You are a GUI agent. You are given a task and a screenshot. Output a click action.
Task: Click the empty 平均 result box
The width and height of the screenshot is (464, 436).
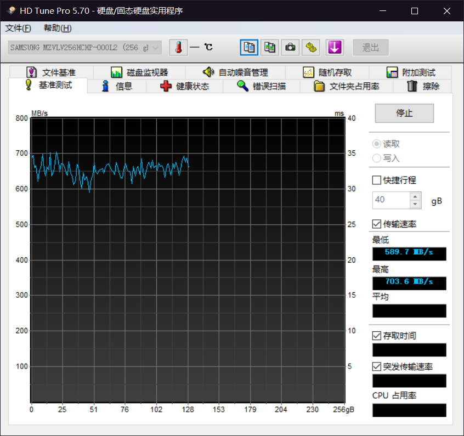click(x=409, y=311)
